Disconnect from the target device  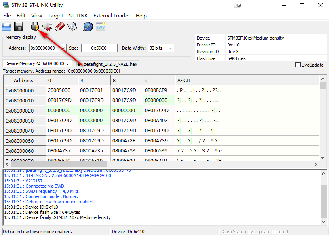[x=47, y=27]
